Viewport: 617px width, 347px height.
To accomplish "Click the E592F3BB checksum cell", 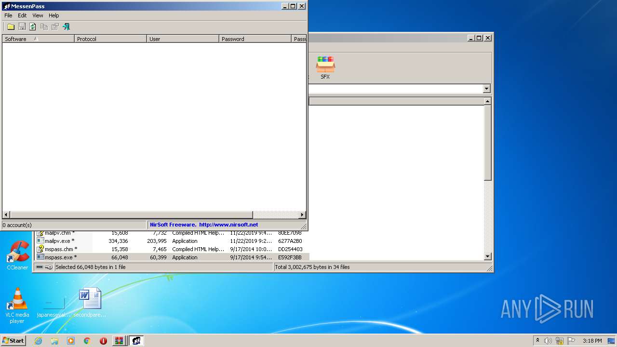I will click(x=290, y=257).
